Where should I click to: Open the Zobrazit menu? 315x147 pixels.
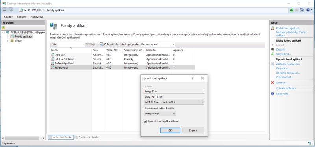(x=22, y=17)
